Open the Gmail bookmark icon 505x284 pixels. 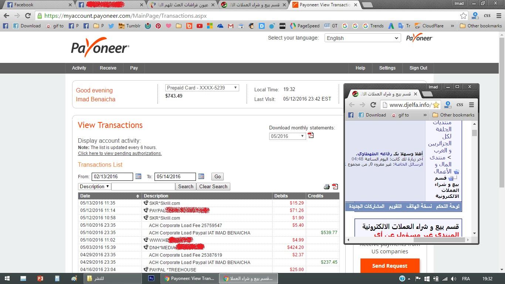tap(231, 26)
